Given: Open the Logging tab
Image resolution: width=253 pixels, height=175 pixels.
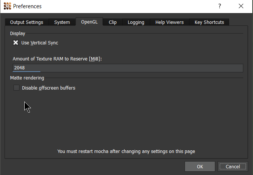Looking at the screenshot, I should tap(136, 22).
